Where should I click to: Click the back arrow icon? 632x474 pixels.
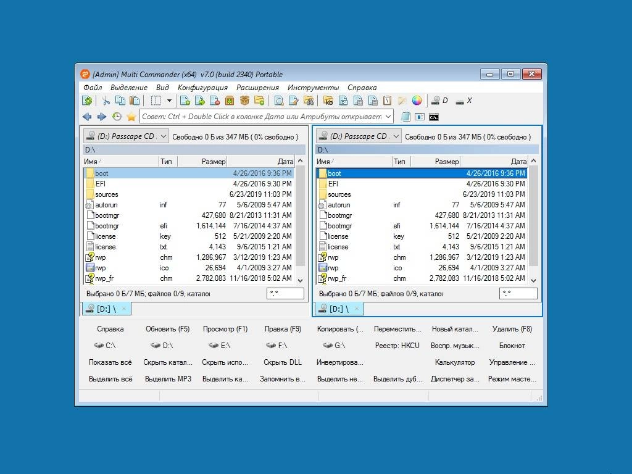coord(87,117)
